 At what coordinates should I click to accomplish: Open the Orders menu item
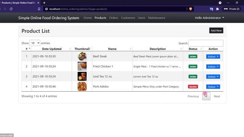(x=114, y=18)
